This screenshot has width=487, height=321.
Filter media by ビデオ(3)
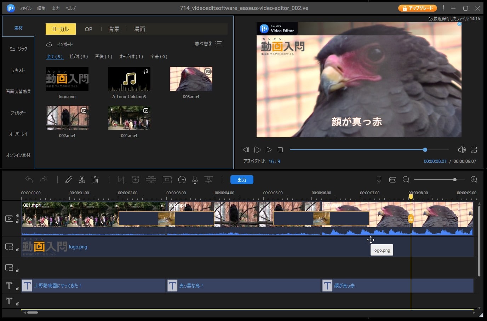[x=79, y=57]
